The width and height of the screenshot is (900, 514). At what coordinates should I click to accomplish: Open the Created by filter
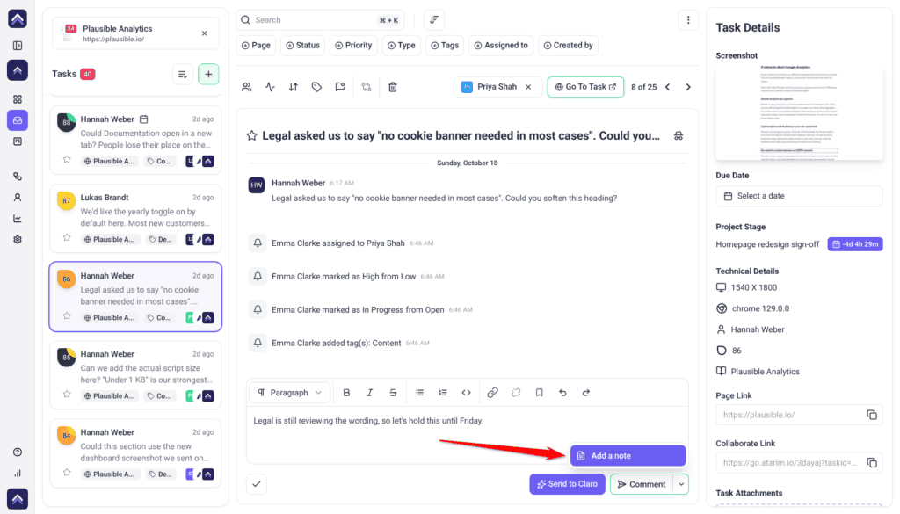(569, 46)
